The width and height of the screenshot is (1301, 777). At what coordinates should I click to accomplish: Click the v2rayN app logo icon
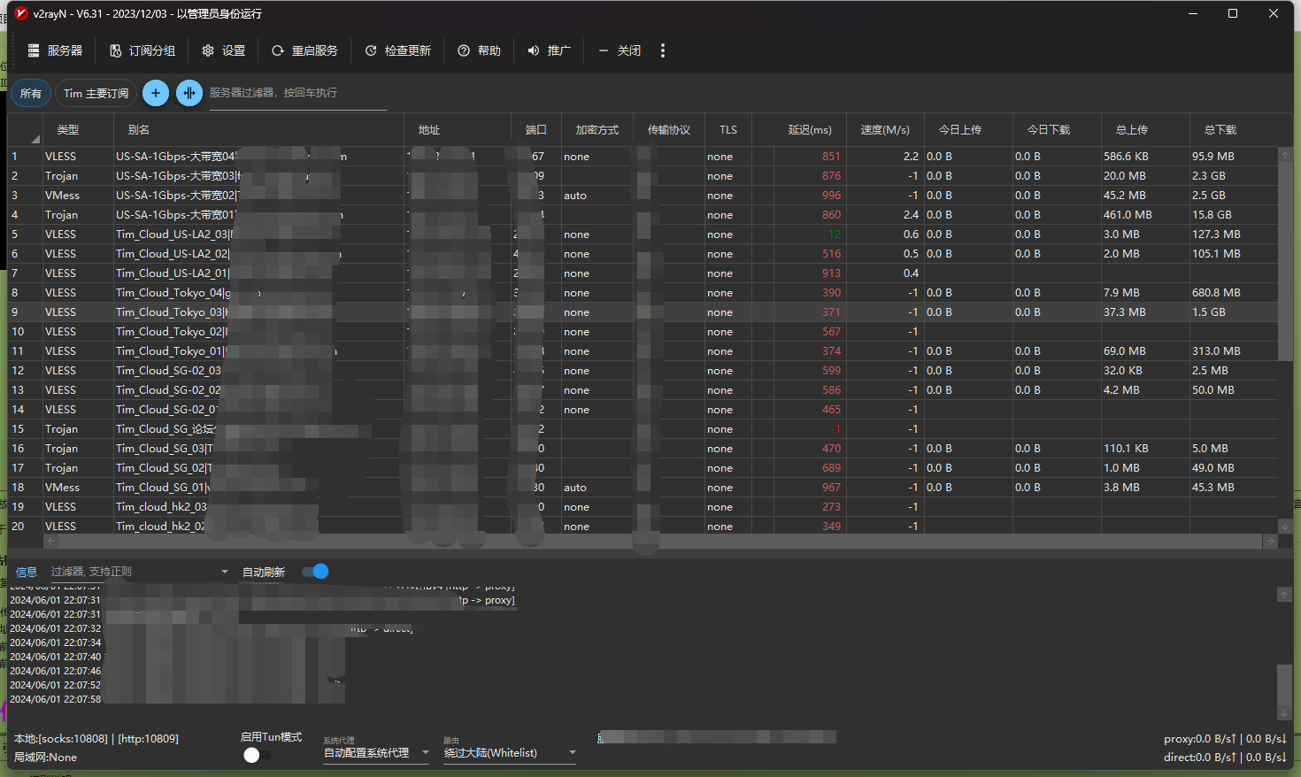[x=21, y=13]
